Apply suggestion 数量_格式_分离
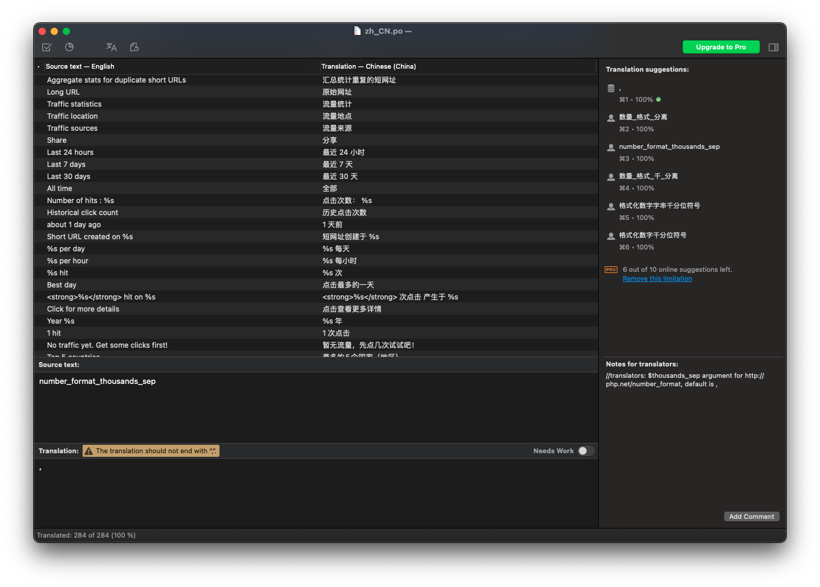820x587 pixels. (643, 117)
